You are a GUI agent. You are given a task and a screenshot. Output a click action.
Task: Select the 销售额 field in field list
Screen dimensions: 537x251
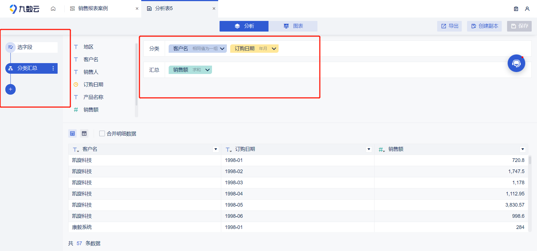click(x=91, y=110)
